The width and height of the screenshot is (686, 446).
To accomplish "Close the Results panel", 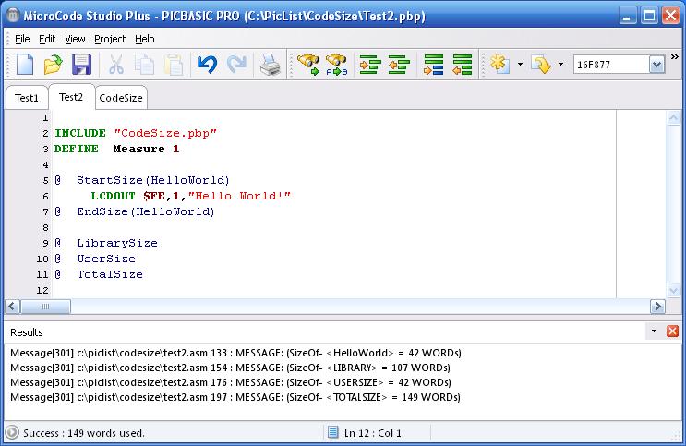I will coord(672,331).
